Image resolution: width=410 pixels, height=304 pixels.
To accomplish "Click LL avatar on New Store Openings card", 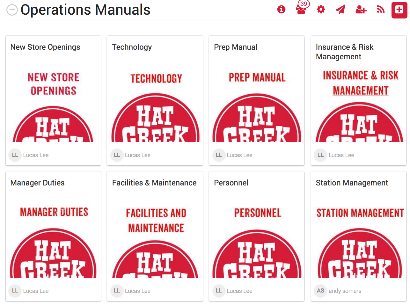I will pyautogui.click(x=15, y=155).
